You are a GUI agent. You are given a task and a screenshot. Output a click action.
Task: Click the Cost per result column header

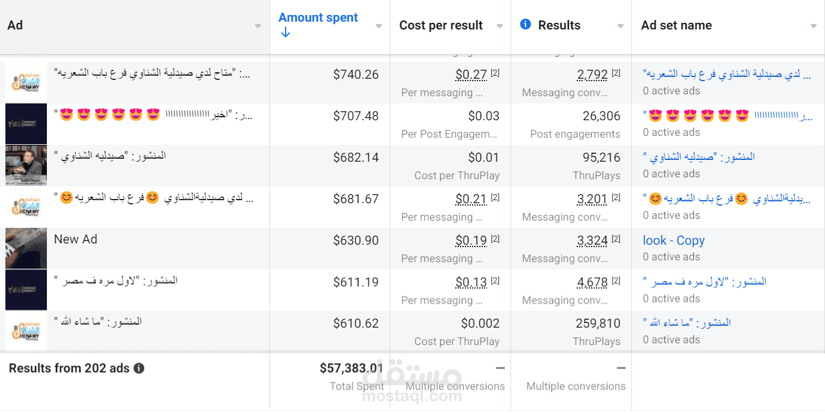point(441,25)
